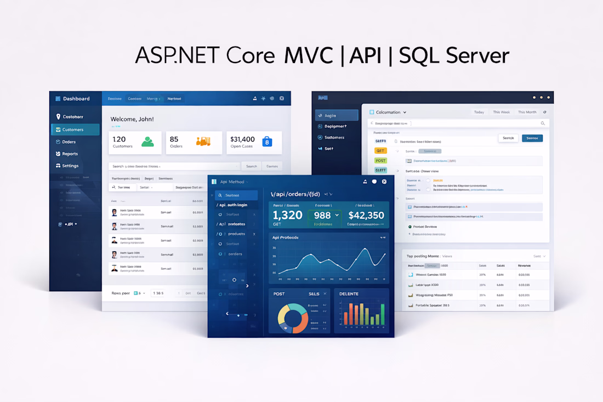The height and width of the screenshot is (402, 603).
Task: Click the notification bell in Dashboard header
Action: [254, 99]
